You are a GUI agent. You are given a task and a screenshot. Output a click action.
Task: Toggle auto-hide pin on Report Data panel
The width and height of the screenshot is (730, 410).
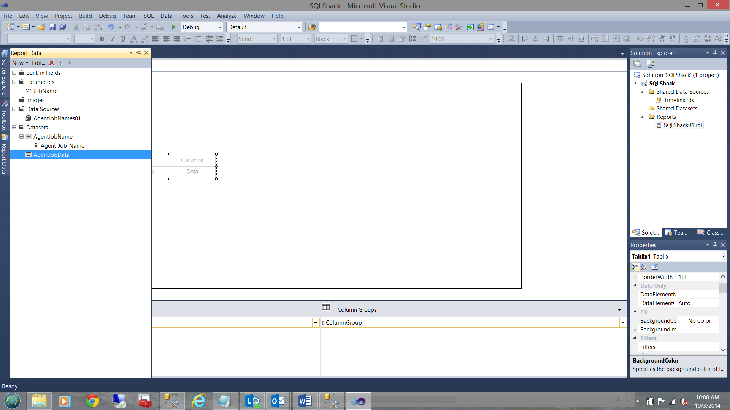click(x=139, y=53)
